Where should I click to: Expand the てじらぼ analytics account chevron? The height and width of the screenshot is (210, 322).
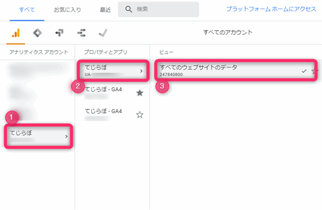[x=66, y=136]
